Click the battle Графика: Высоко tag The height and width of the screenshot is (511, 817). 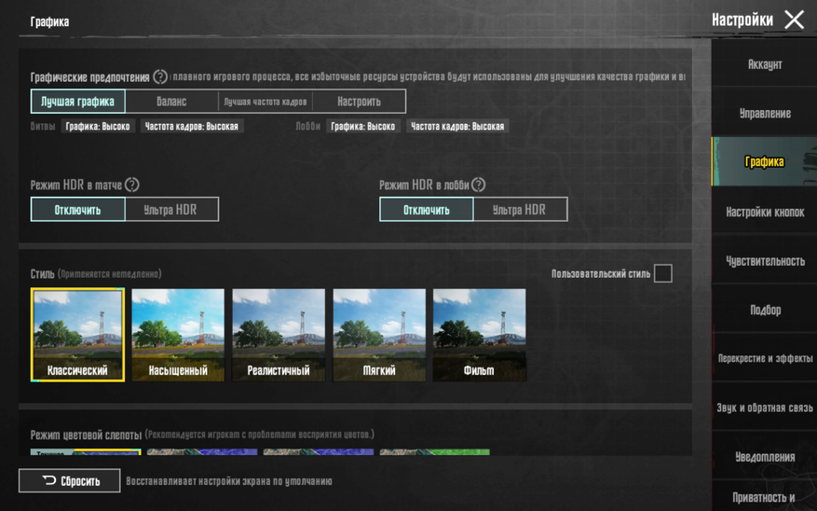pyautogui.click(x=98, y=126)
